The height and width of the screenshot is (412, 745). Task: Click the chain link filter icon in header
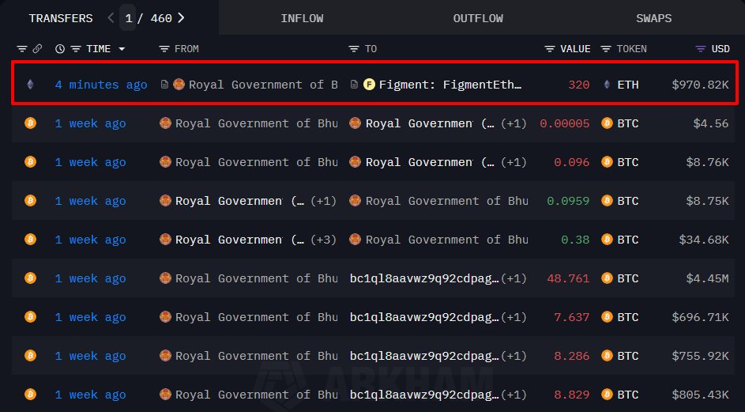tap(36, 49)
